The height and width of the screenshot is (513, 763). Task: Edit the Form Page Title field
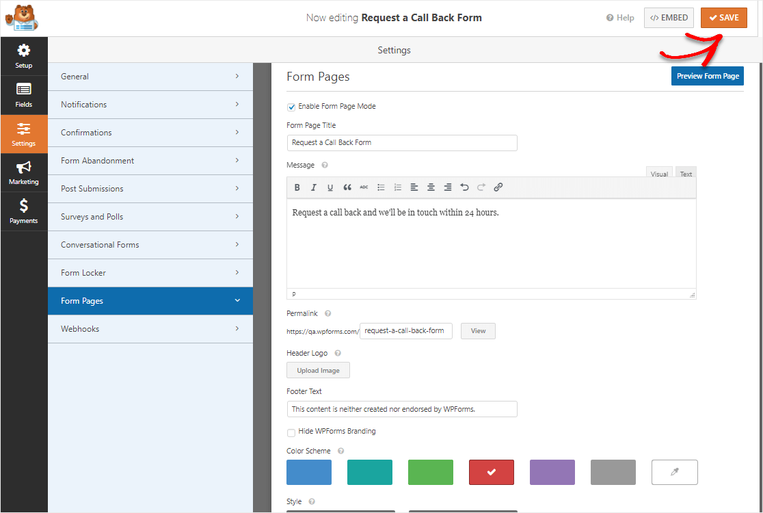(402, 142)
